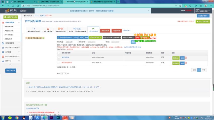
Task: Go to the next page with 下页
Action: pyautogui.click(x=204, y=70)
